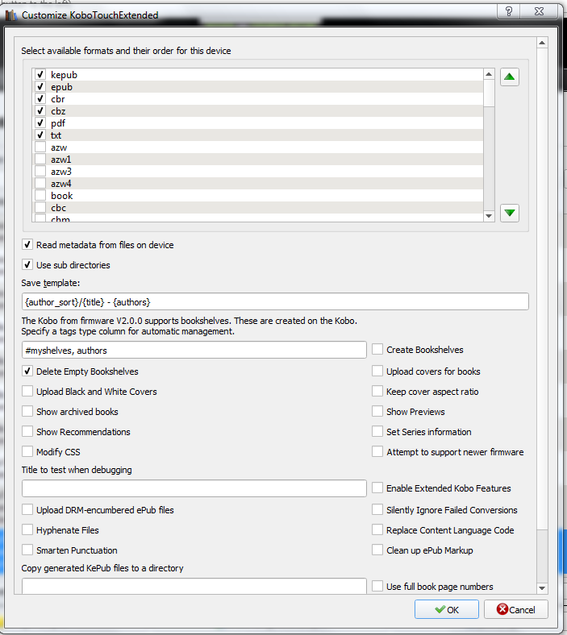Move selected format down with green arrow
This screenshot has height=635, width=567.
pyautogui.click(x=510, y=213)
